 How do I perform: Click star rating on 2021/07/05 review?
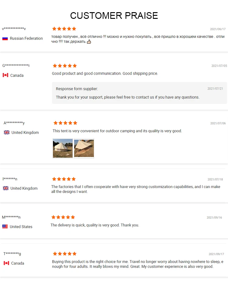pyautogui.click(x=64, y=66)
